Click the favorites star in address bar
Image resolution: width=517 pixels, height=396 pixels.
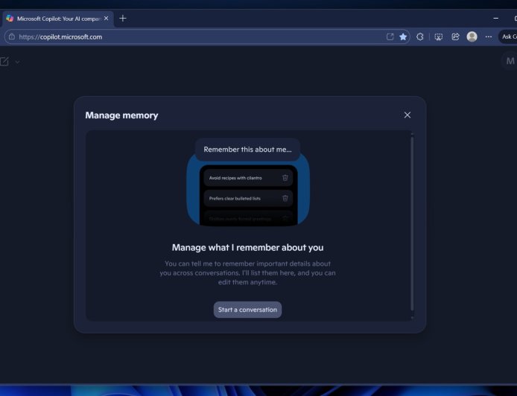click(x=403, y=36)
